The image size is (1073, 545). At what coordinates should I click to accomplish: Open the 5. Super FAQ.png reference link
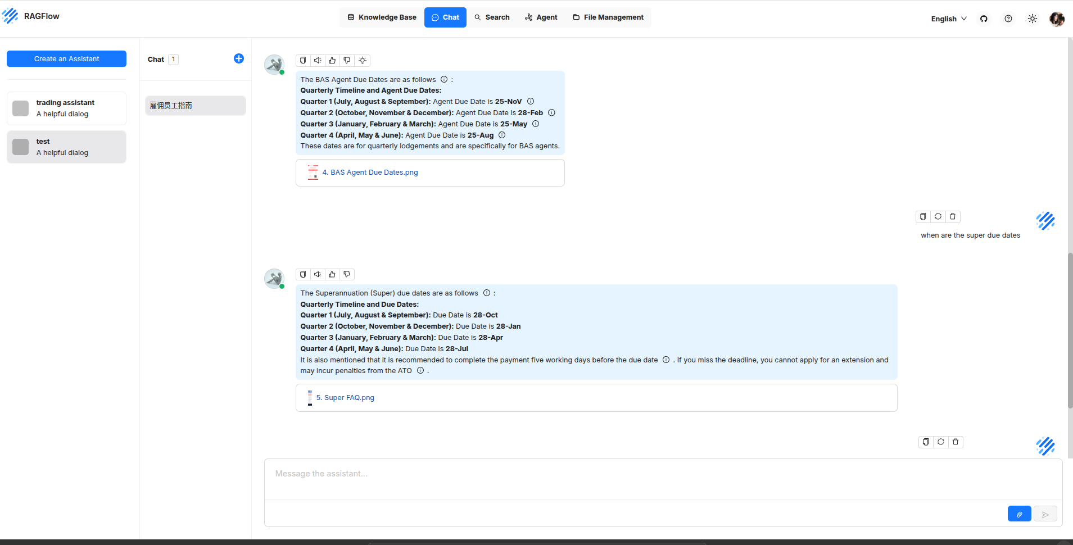pos(345,397)
